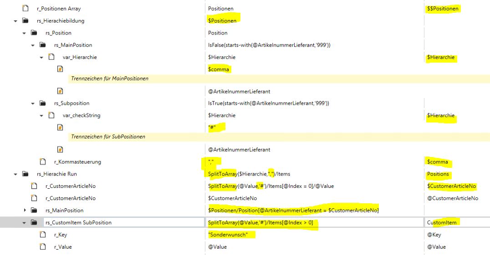This screenshot has width=490, height=255.
Task: Click 'Positionen' source cell of r_Positionen Array
Action: coord(220,9)
